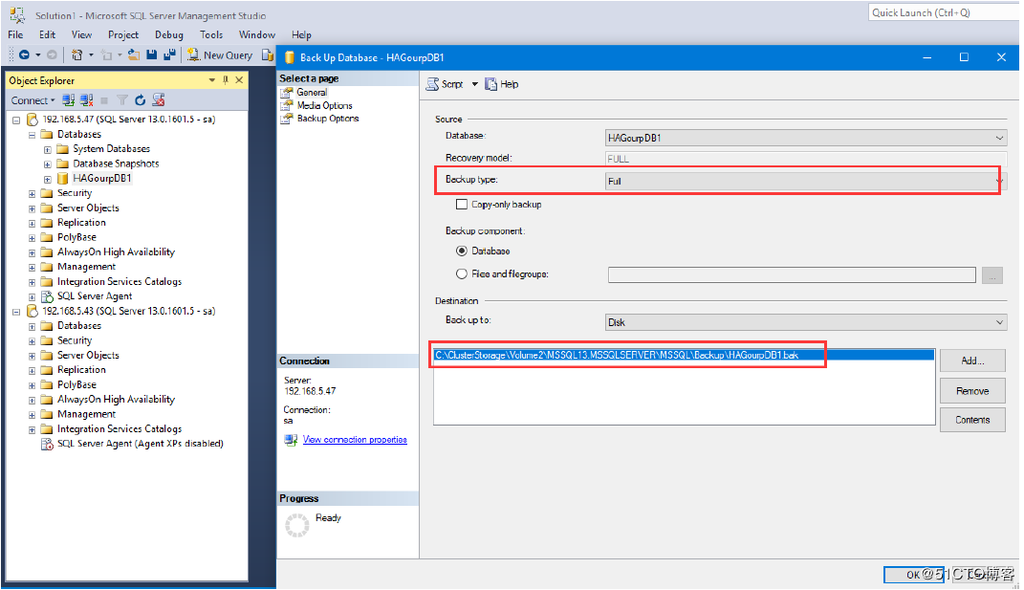Save the current file with the Save icon
This screenshot has height=590, width=1024.
[x=151, y=55]
